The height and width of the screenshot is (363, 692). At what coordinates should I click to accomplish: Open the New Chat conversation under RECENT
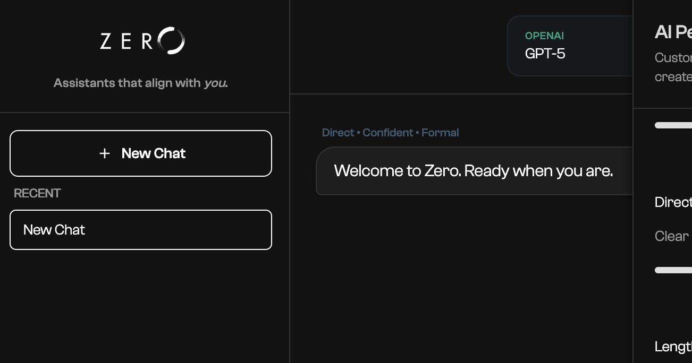[141, 230]
